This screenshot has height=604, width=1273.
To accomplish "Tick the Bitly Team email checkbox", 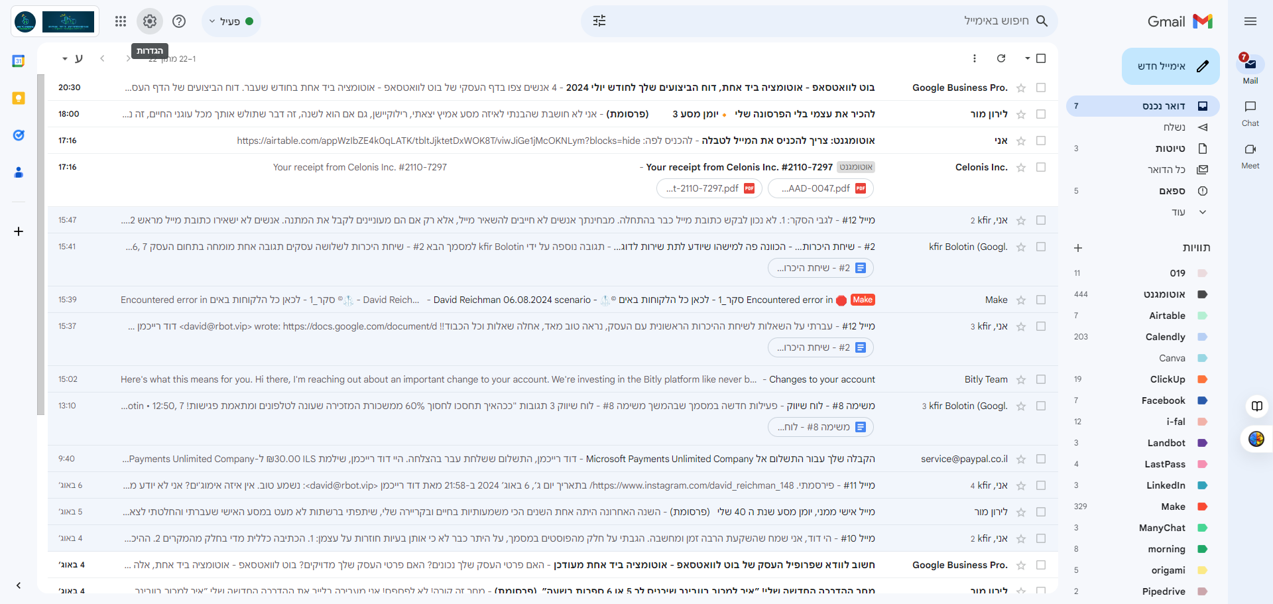I will click(1041, 379).
